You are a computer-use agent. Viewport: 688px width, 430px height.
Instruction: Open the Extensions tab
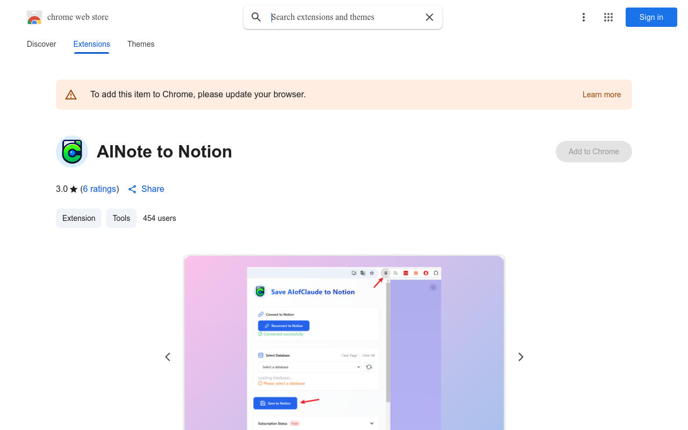(91, 44)
